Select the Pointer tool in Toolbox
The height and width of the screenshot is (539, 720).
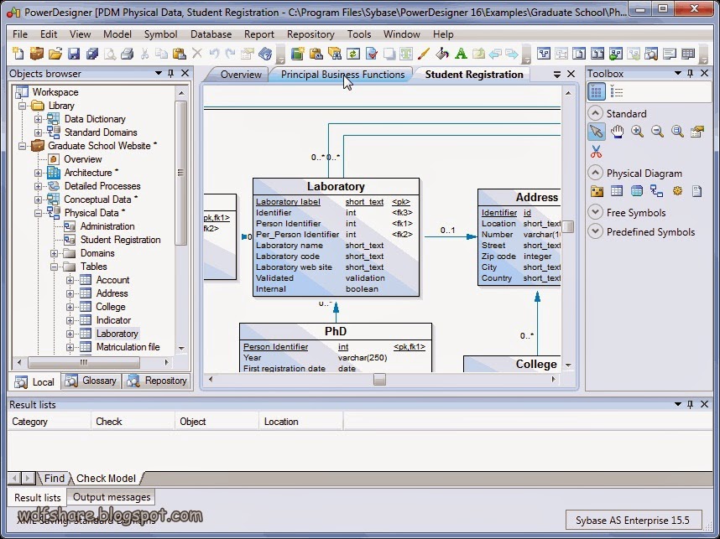click(596, 132)
